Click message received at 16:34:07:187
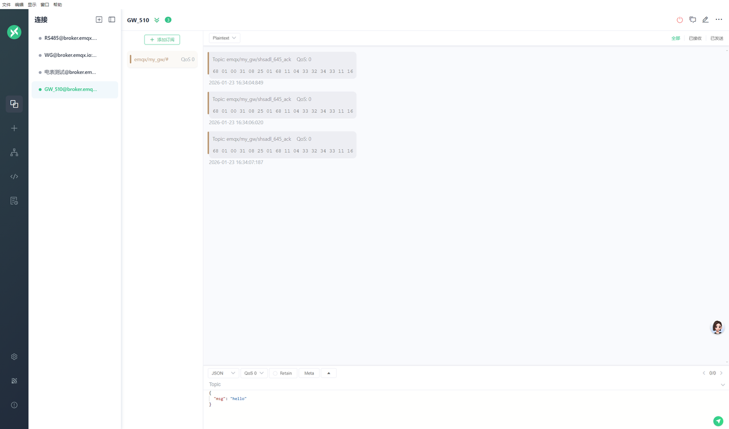 (x=282, y=145)
